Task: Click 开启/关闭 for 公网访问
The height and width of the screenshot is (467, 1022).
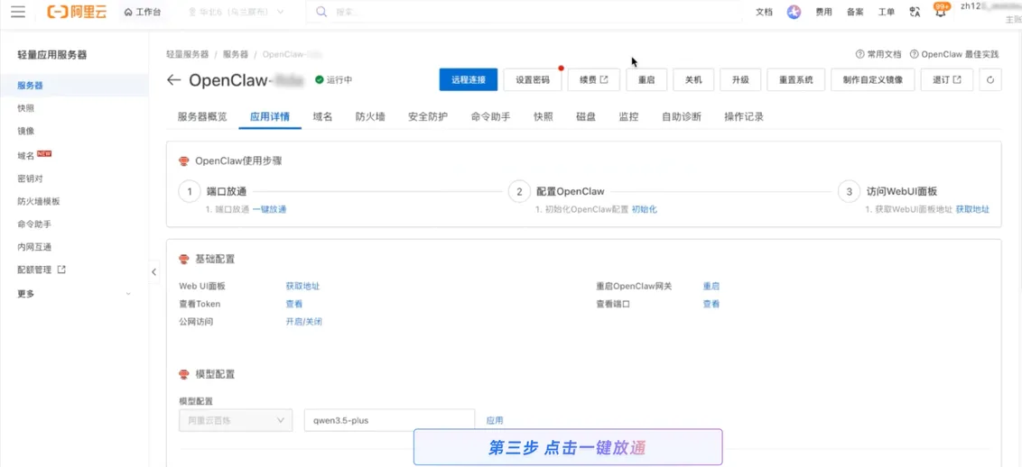Action: [x=303, y=321]
